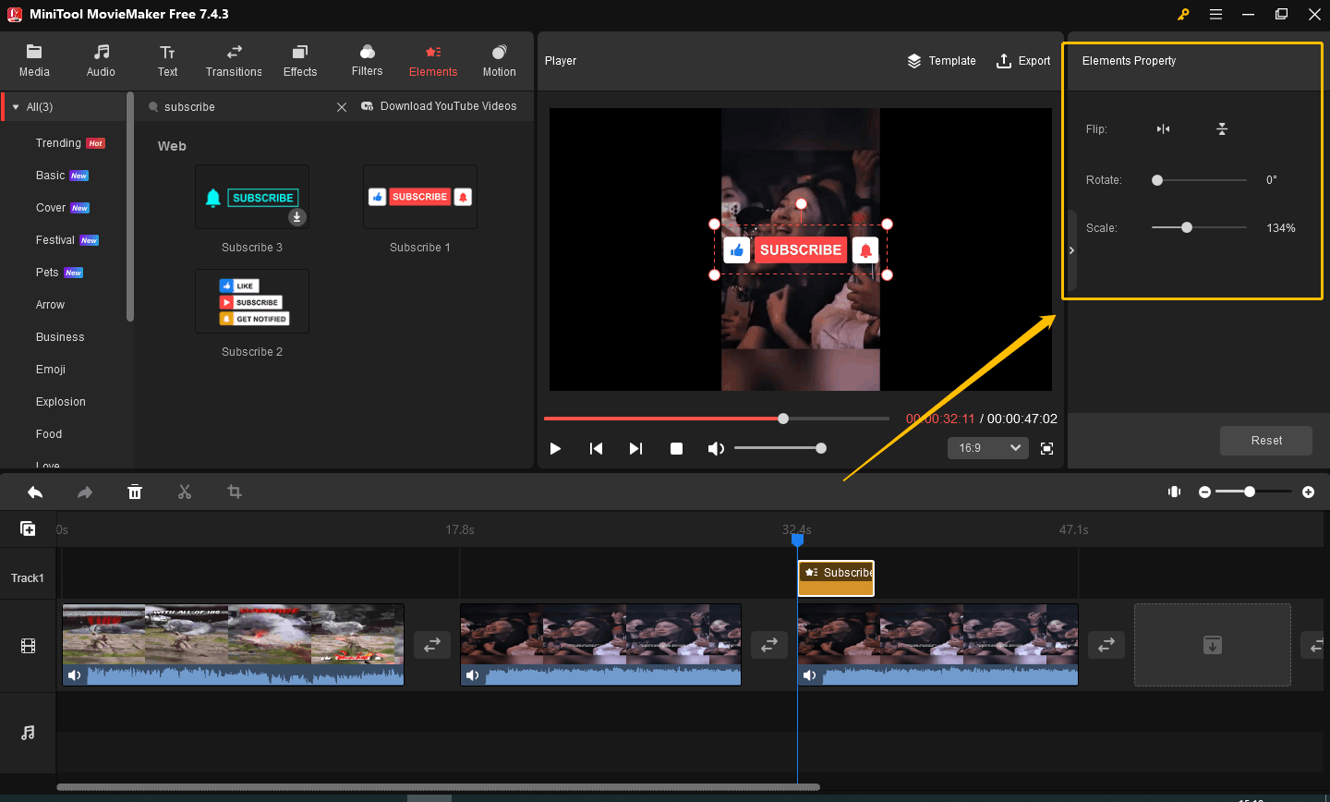Mute the player volume

tap(716, 448)
